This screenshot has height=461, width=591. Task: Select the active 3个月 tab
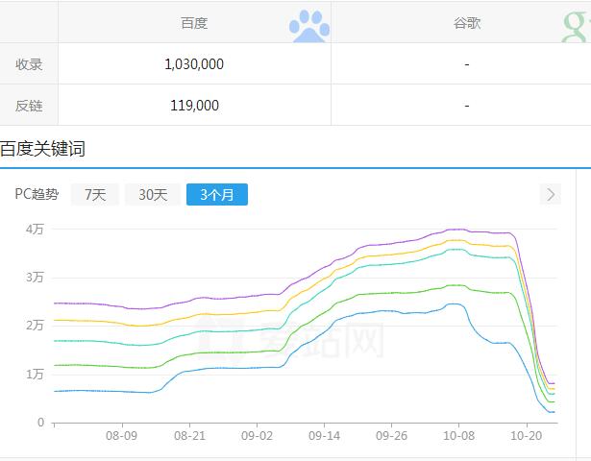(217, 195)
